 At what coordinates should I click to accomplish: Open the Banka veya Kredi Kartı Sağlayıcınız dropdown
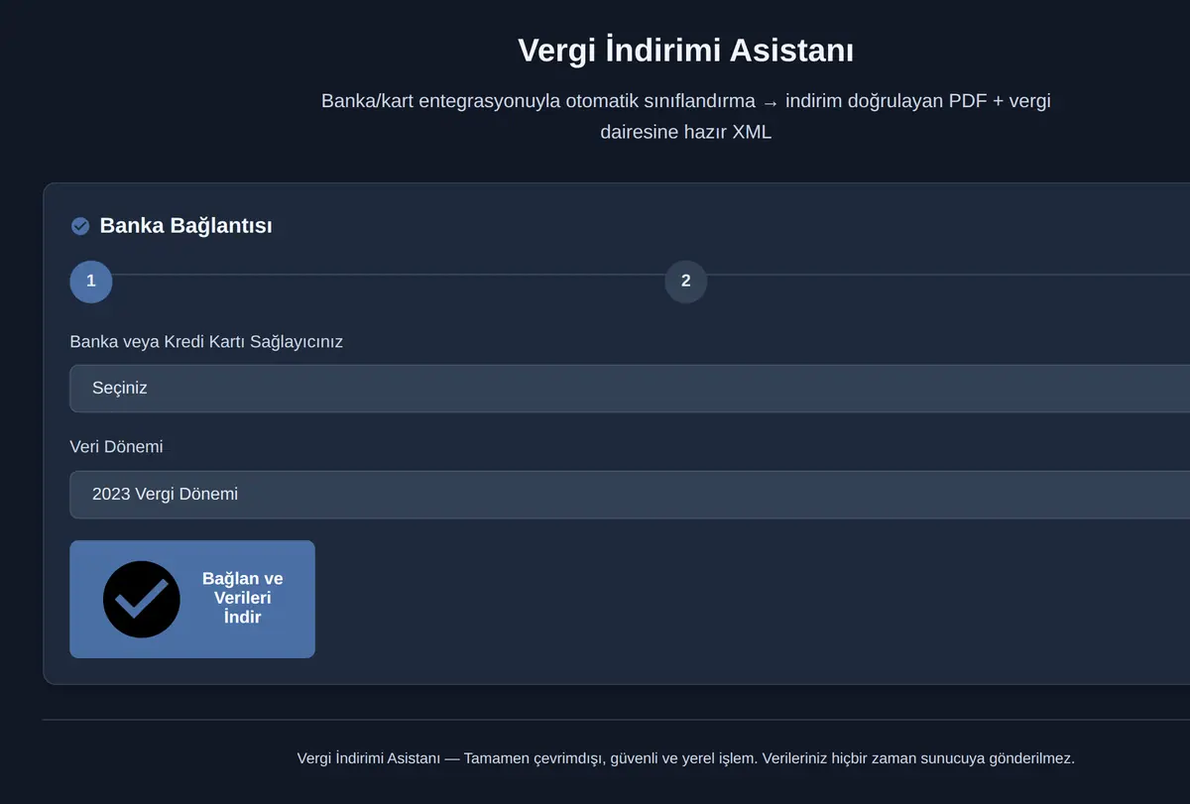[630, 388]
